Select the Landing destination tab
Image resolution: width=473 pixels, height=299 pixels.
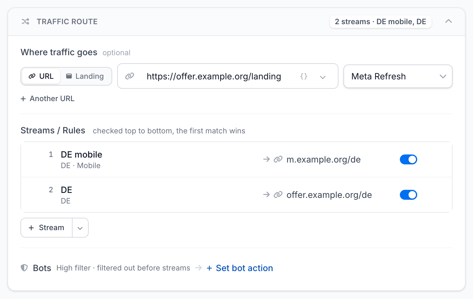85,76
